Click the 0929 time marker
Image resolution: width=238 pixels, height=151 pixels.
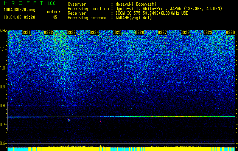click(x=208, y=32)
